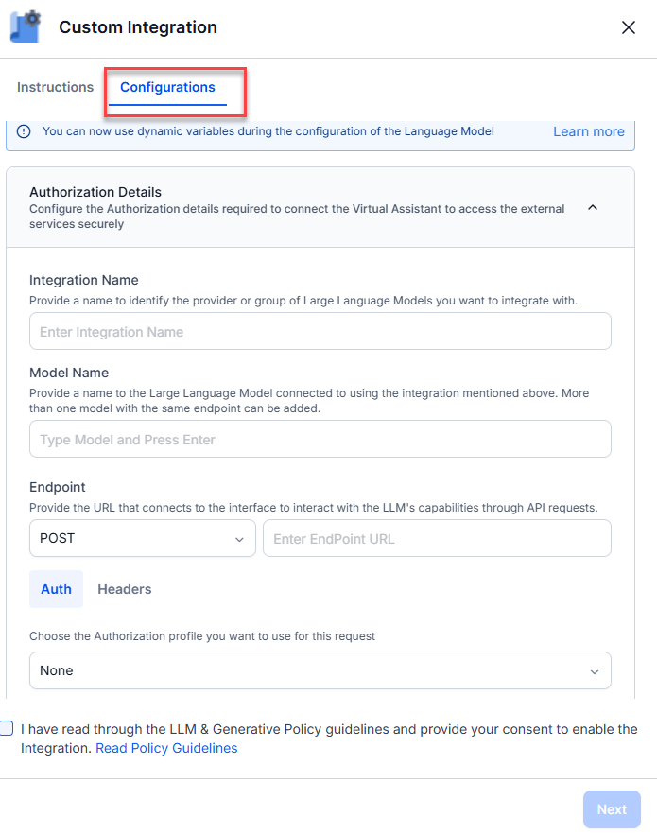This screenshot has height=834, width=657.
Task: Click the Custom Integration gear icon
Action: pos(26,26)
